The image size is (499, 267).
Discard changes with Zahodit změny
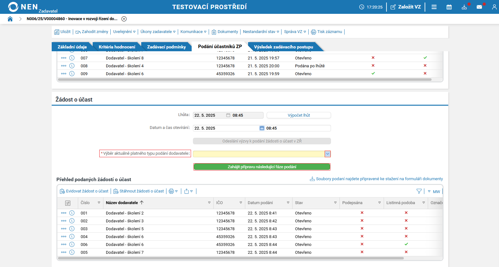(92, 32)
